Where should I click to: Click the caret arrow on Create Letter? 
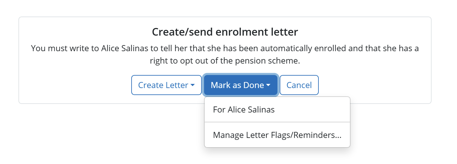[193, 85]
